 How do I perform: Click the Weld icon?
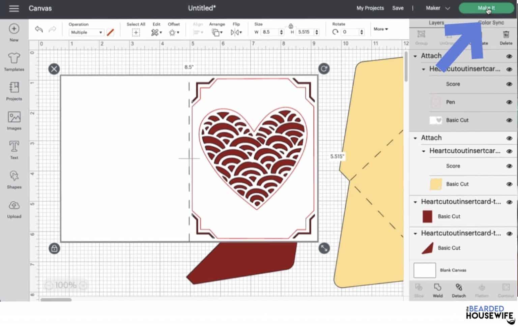pyautogui.click(x=437, y=288)
